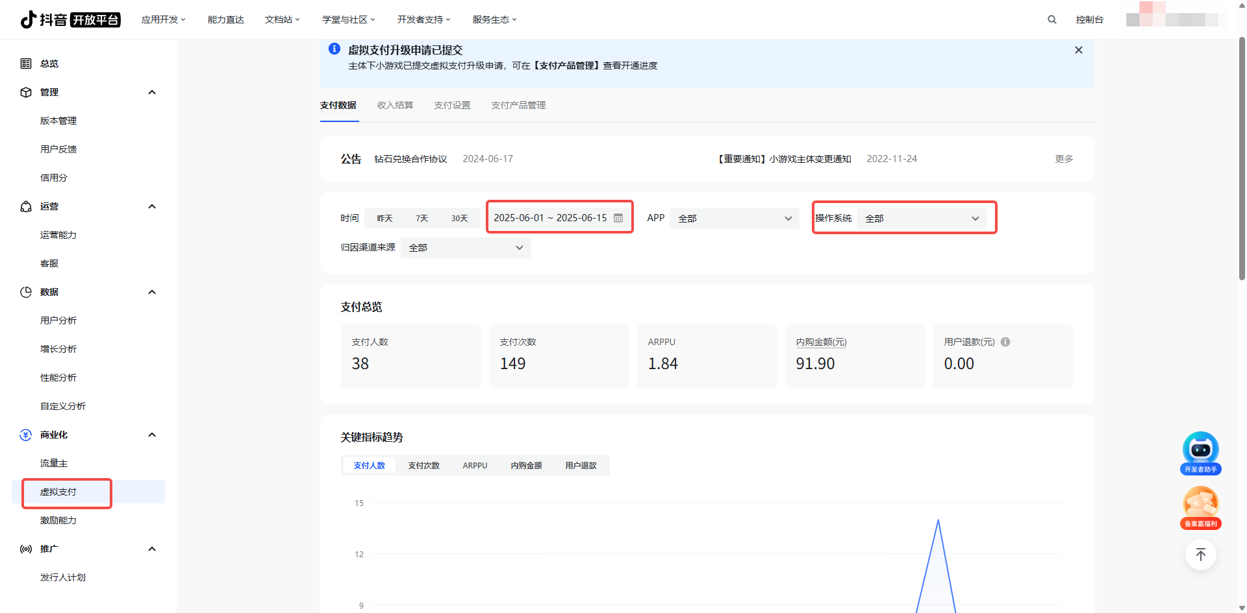
Task: Open the APP filter dropdown
Action: pyautogui.click(x=734, y=219)
